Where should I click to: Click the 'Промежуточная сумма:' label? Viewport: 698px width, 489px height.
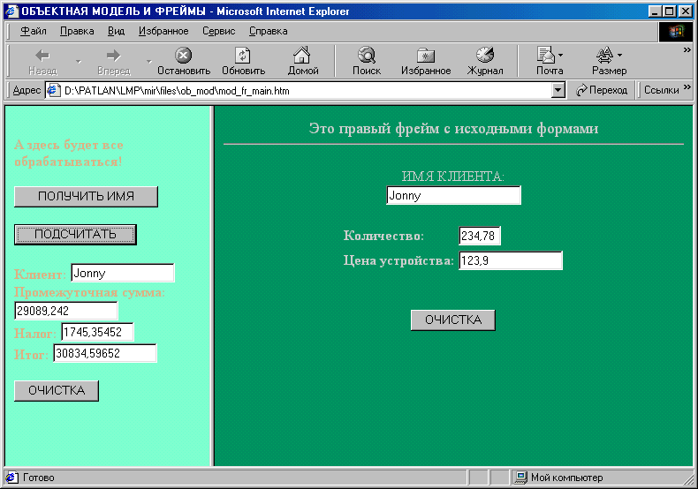click(x=89, y=292)
